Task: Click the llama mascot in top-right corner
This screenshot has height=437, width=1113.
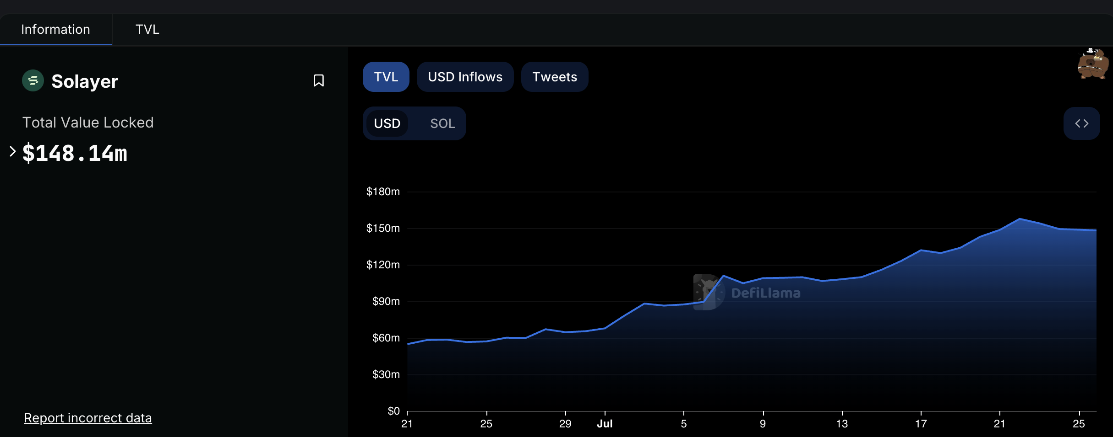Action: tap(1093, 64)
